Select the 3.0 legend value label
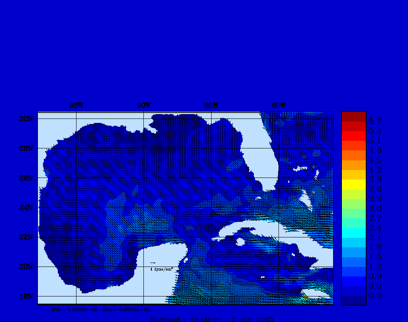The width and height of the screenshot is (408, 322). 375,208
